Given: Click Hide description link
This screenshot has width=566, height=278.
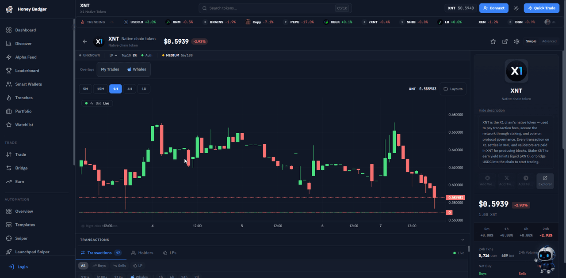Looking at the screenshot, I should (492, 110).
